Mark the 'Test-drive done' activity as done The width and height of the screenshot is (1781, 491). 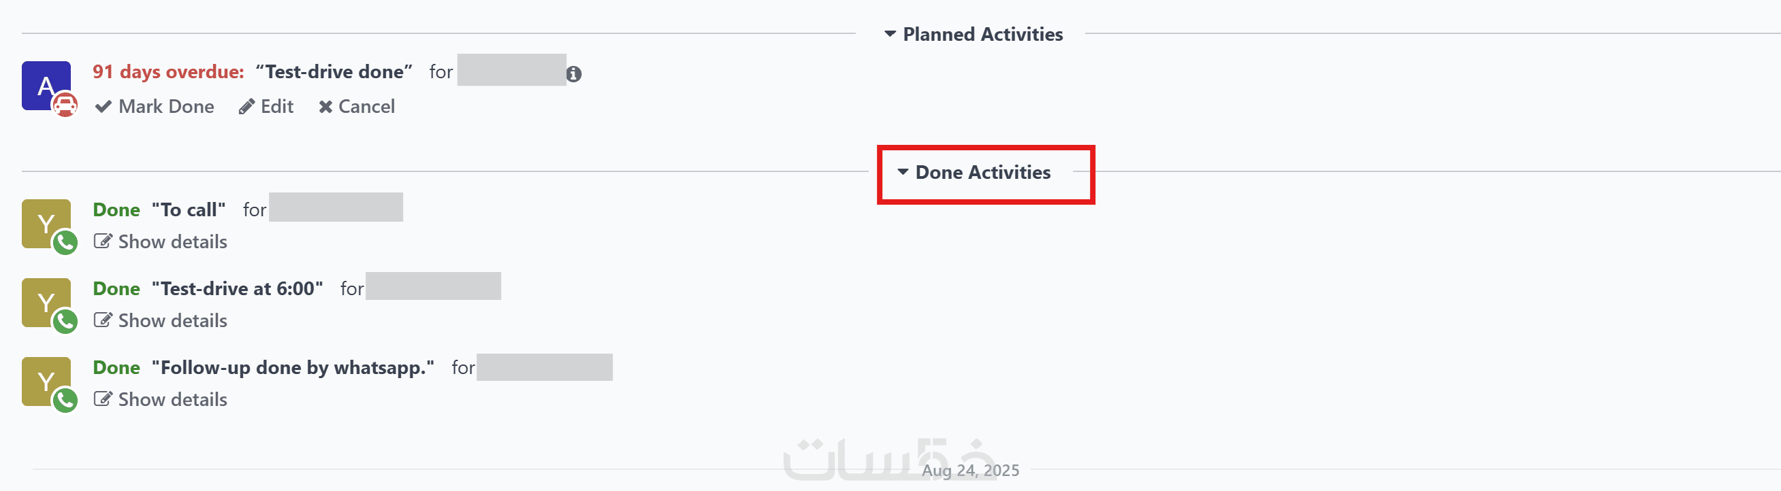[x=155, y=106]
